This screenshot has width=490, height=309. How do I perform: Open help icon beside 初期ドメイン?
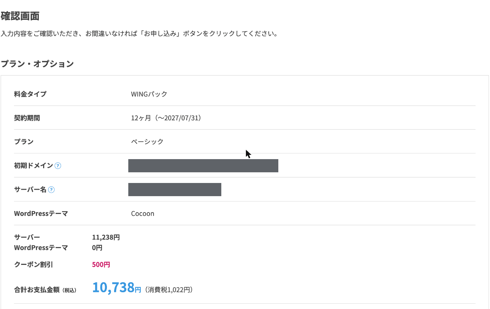(58, 166)
